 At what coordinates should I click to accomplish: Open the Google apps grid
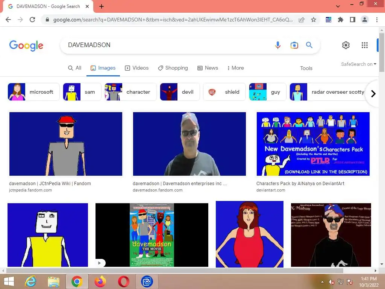(x=365, y=45)
